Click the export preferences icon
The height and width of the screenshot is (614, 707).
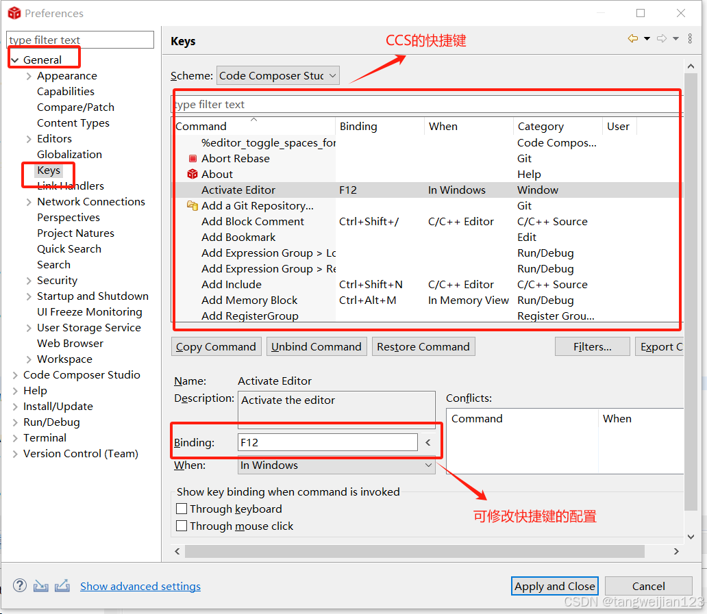[x=62, y=586]
